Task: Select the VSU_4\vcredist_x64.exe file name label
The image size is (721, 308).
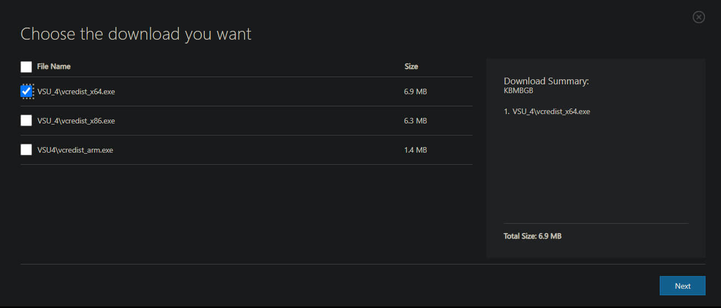Action: click(76, 91)
